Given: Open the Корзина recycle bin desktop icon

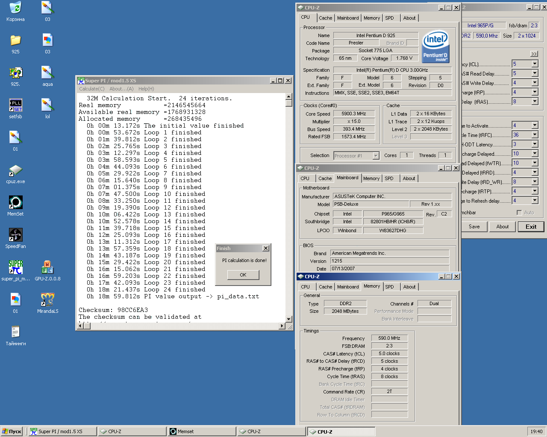Looking at the screenshot, I should tap(15, 11).
